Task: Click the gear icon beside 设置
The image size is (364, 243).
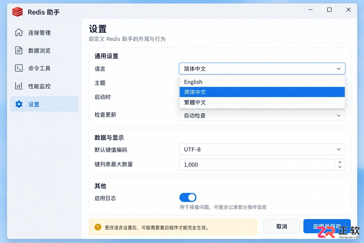Action: click(x=19, y=104)
